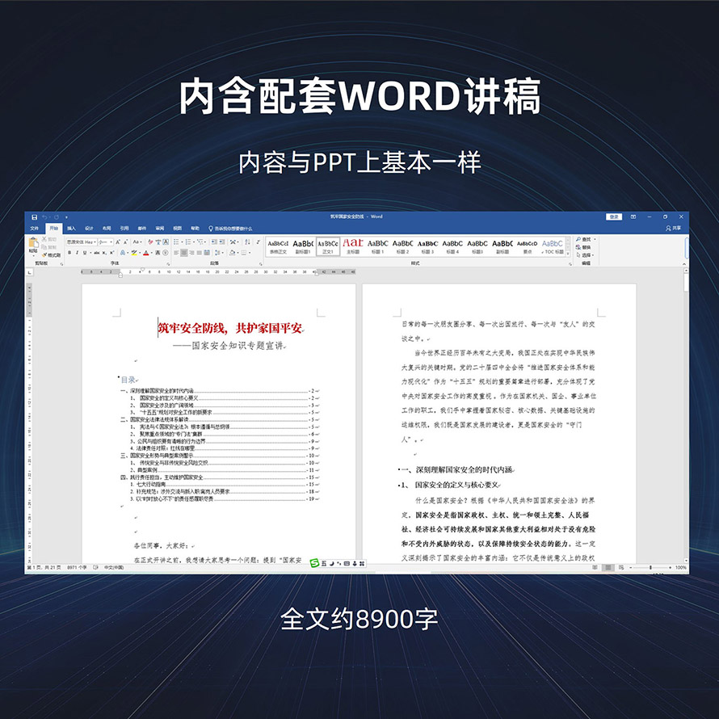Switch to the Review ribbon tab
The image size is (719, 719).
[x=160, y=229]
